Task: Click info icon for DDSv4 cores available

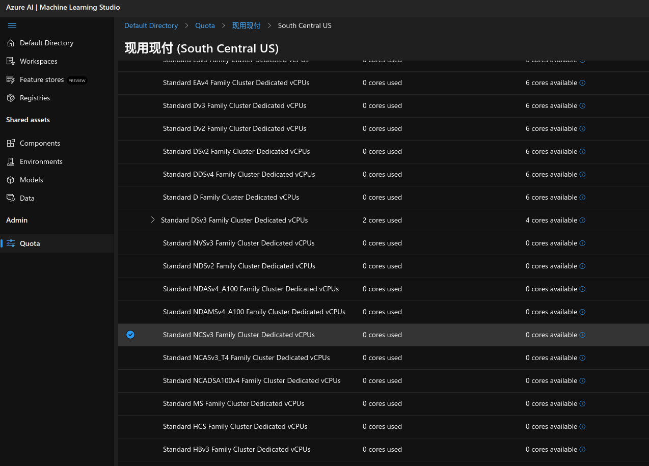Action: tap(582, 174)
